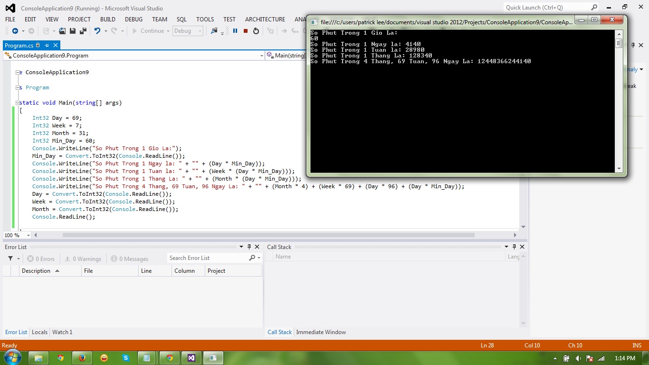
Task: Switch to the Immediate Window tab
Action: coord(321,332)
